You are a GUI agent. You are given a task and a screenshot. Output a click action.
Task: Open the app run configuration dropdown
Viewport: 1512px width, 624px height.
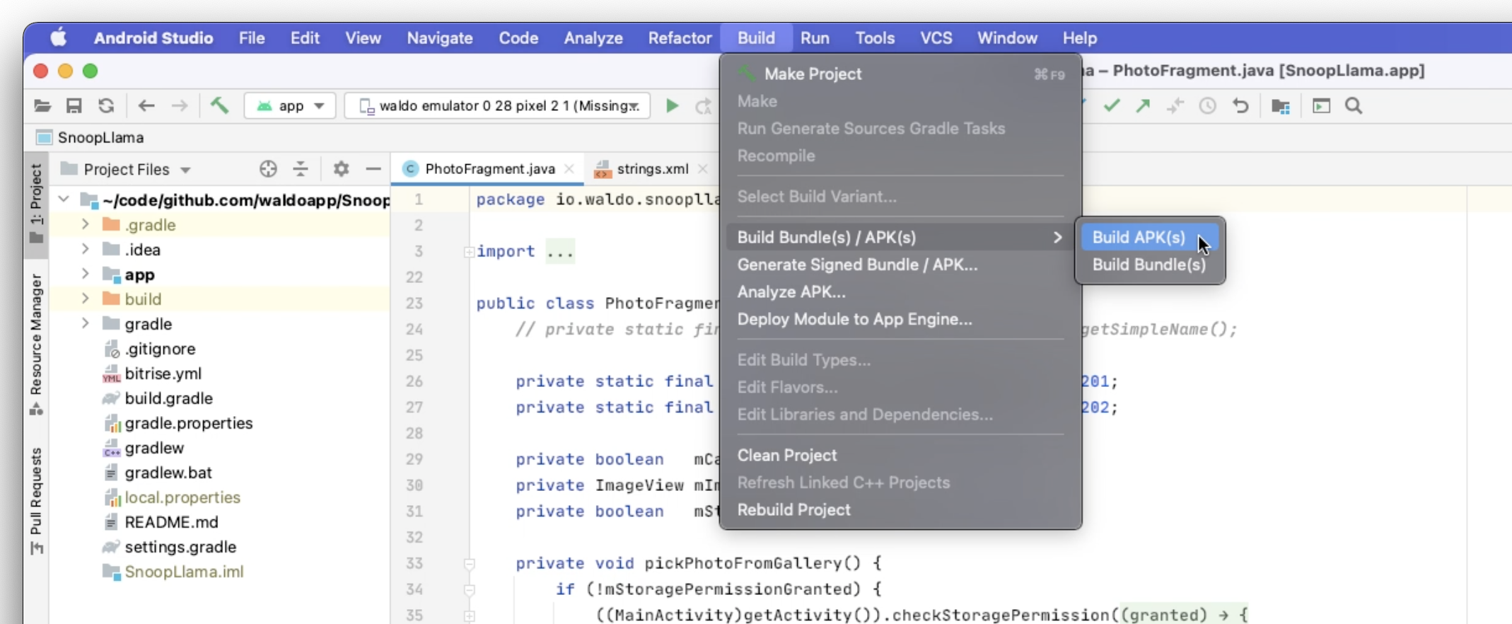coord(290,106)
